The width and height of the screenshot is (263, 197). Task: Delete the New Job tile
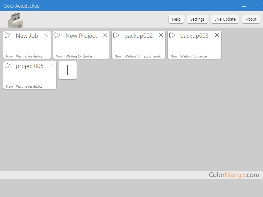[46, 35]
